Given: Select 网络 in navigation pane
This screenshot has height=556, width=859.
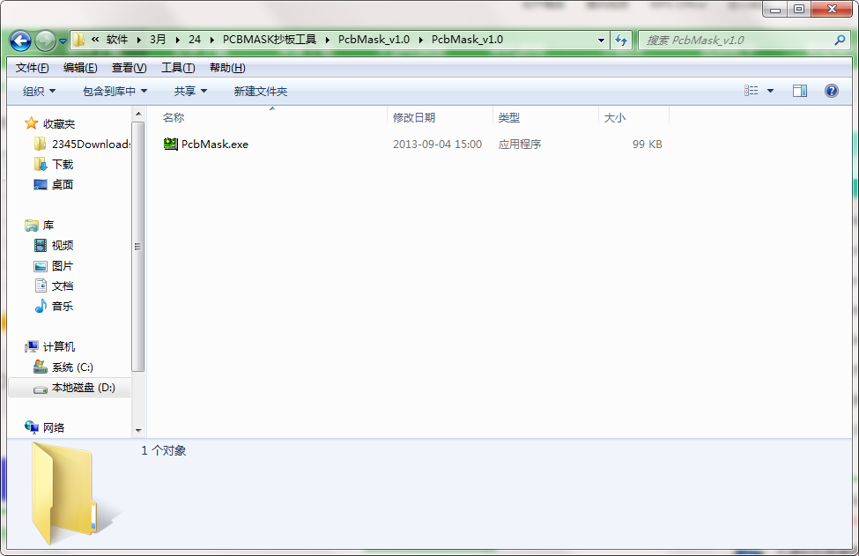Looking at the screenshot, I should 44,428.
